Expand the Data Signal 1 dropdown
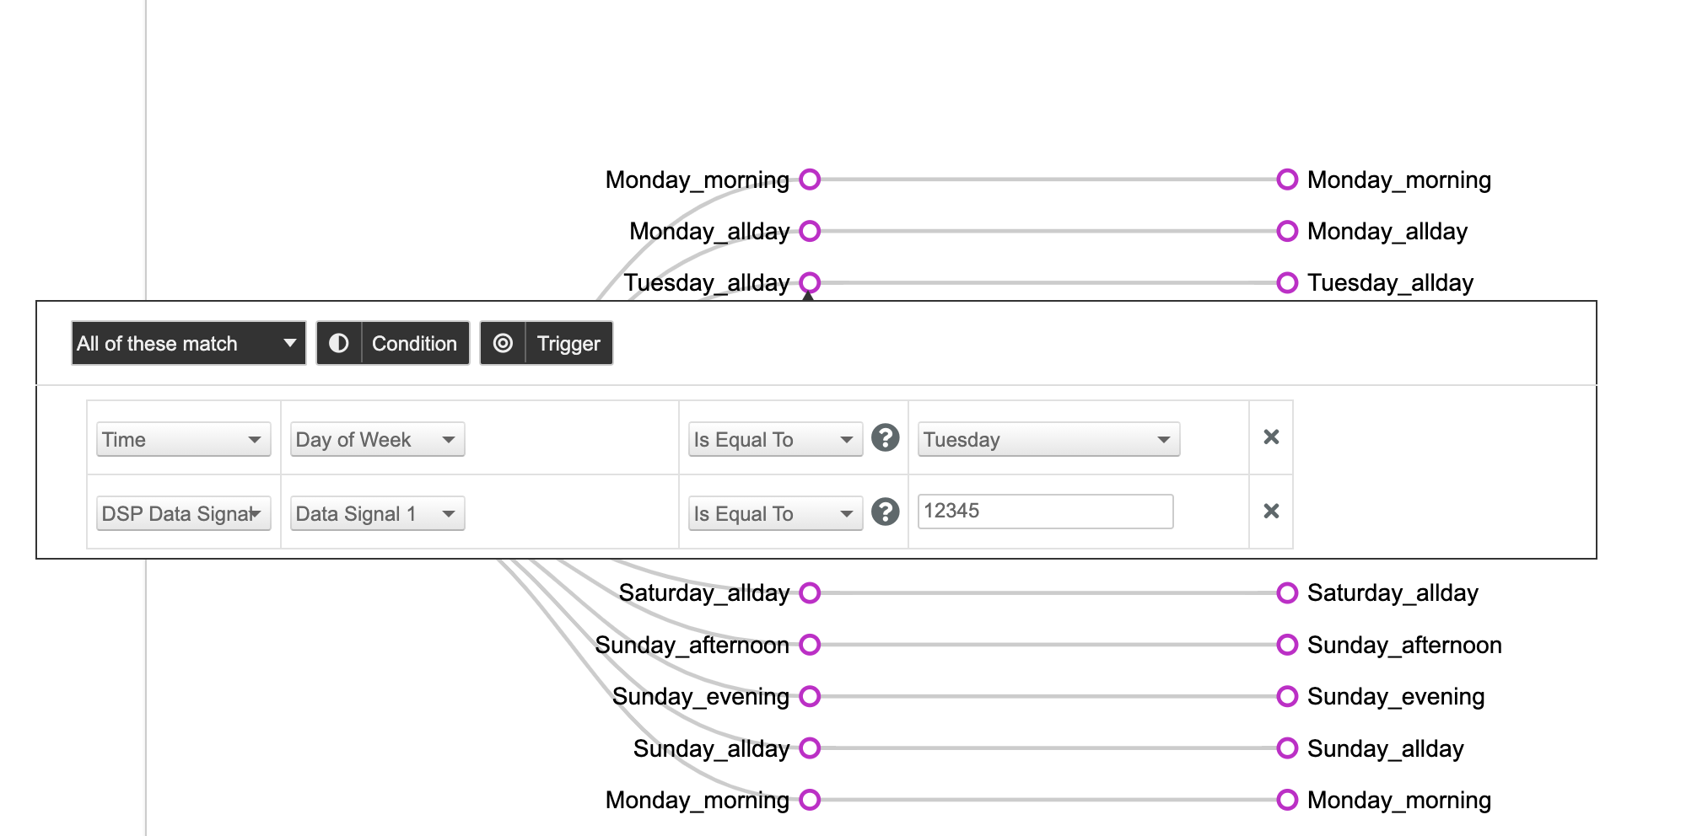Image resolution: width=1697 pixels, height=836 pixels. pos(377,513)
